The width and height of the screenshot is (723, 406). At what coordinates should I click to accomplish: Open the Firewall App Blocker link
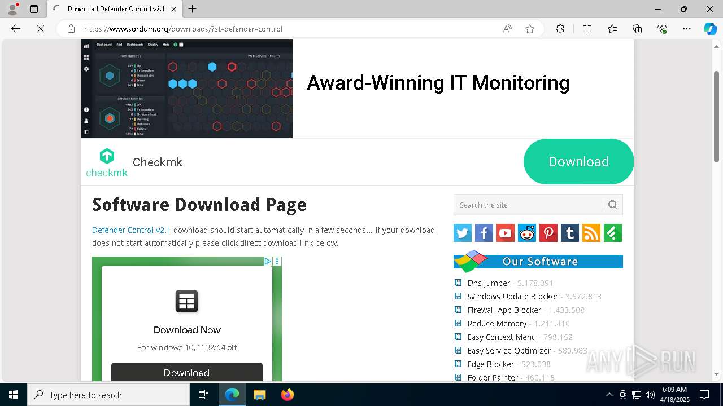(504, 310)
